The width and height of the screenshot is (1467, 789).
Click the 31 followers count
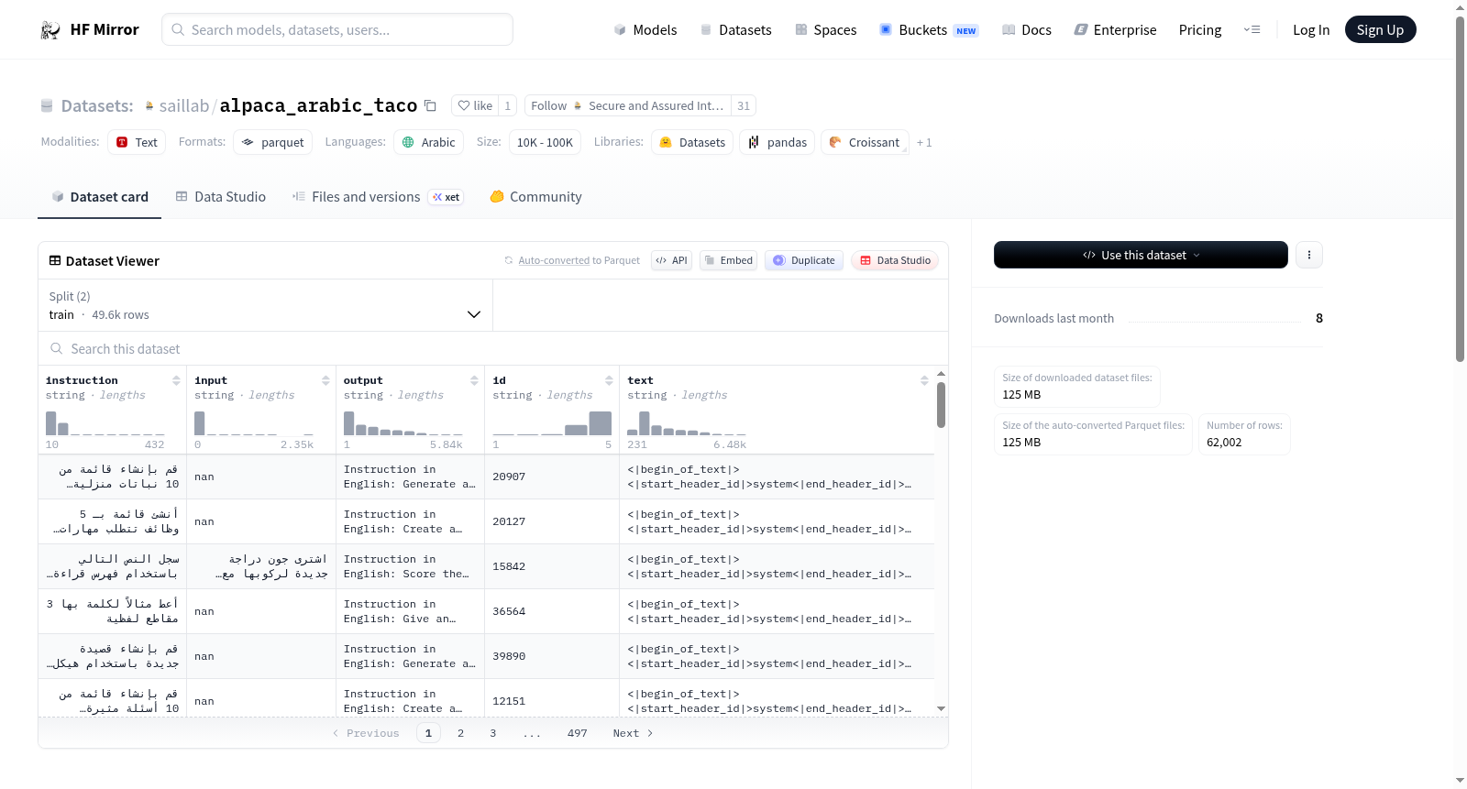pyautogui.click(x=744, y=105)
